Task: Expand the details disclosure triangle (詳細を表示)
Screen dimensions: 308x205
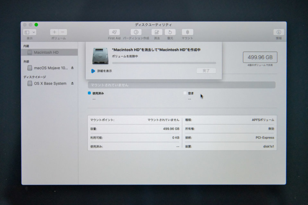Action: tap(93, 71)
